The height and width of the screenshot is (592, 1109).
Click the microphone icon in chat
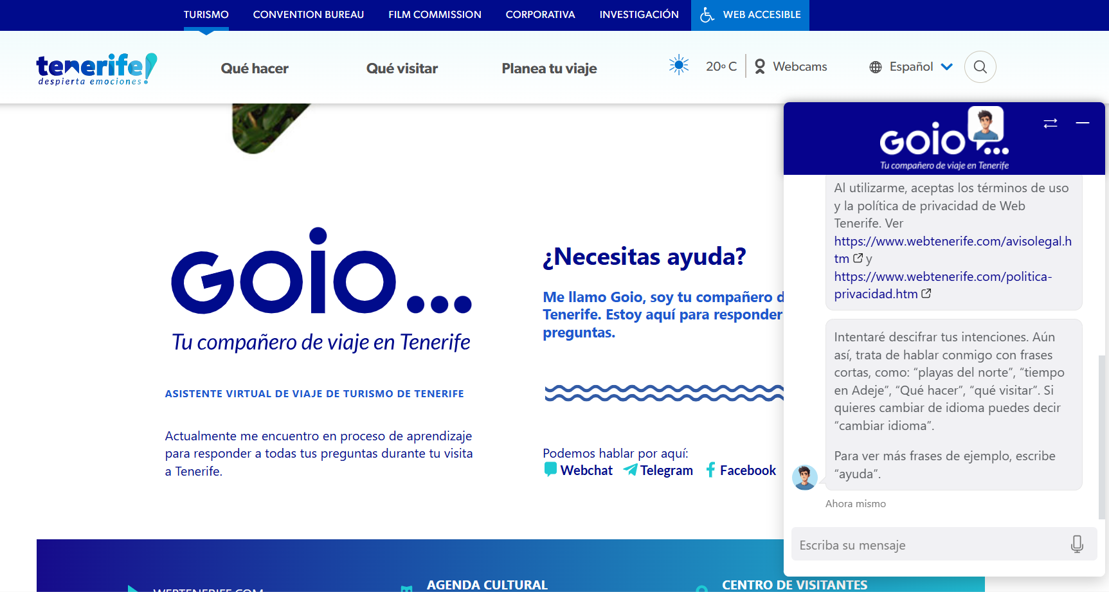[1077, 544]
